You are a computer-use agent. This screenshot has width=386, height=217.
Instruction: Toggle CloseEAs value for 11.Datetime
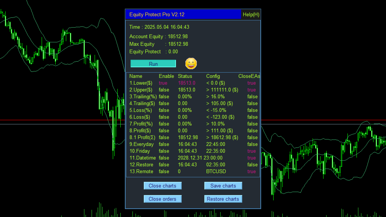(252, 158)
